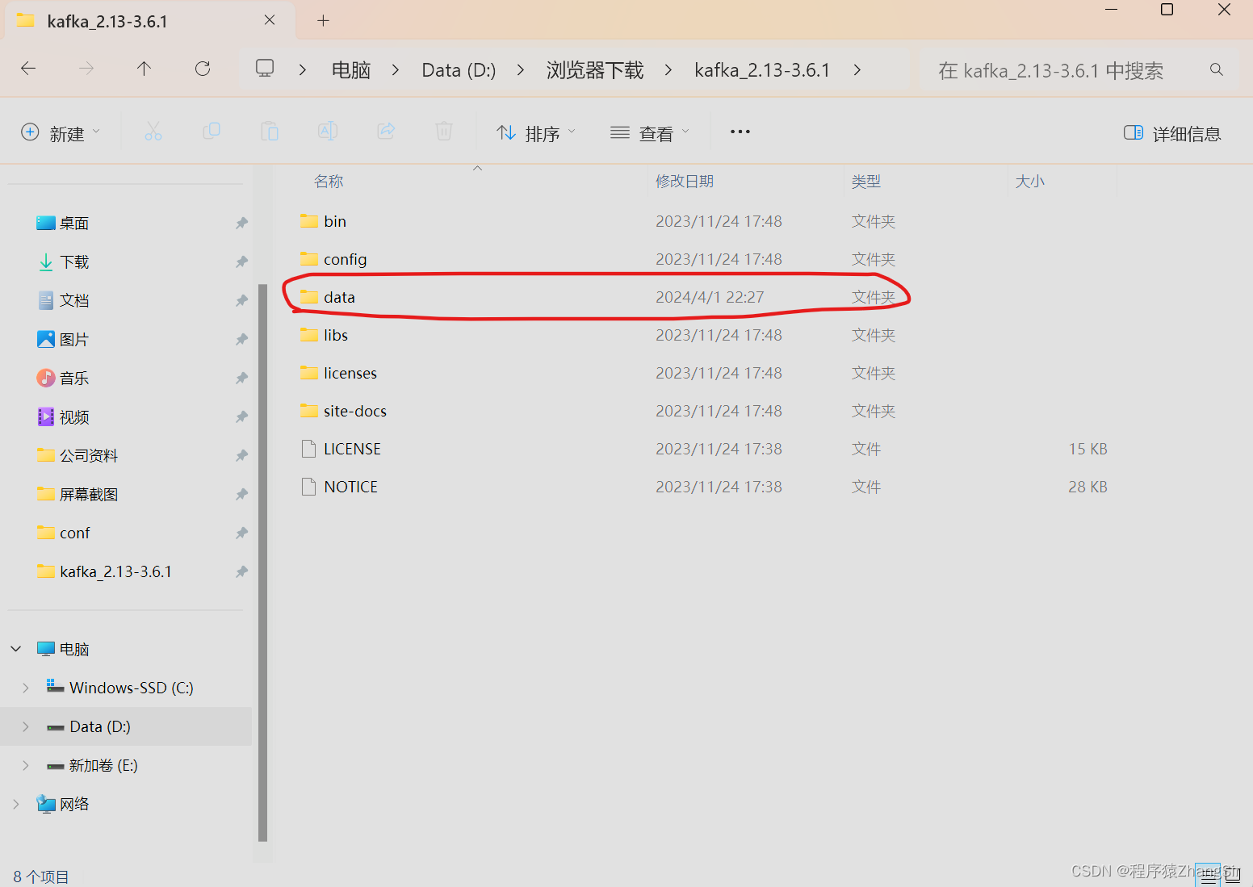The height and width of the screenshot is (887, 1253).
Task: Click chevron after 电脑 in address bar
Action: click(396, 70)
